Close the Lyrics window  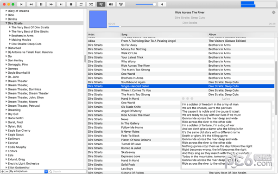pyautogui.click(x=183, y=98)
